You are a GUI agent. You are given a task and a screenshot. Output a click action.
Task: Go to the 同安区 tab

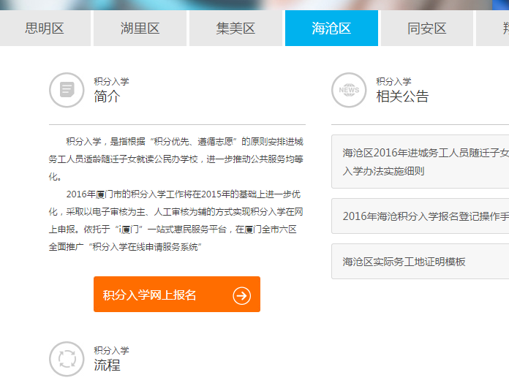point(426,29)
